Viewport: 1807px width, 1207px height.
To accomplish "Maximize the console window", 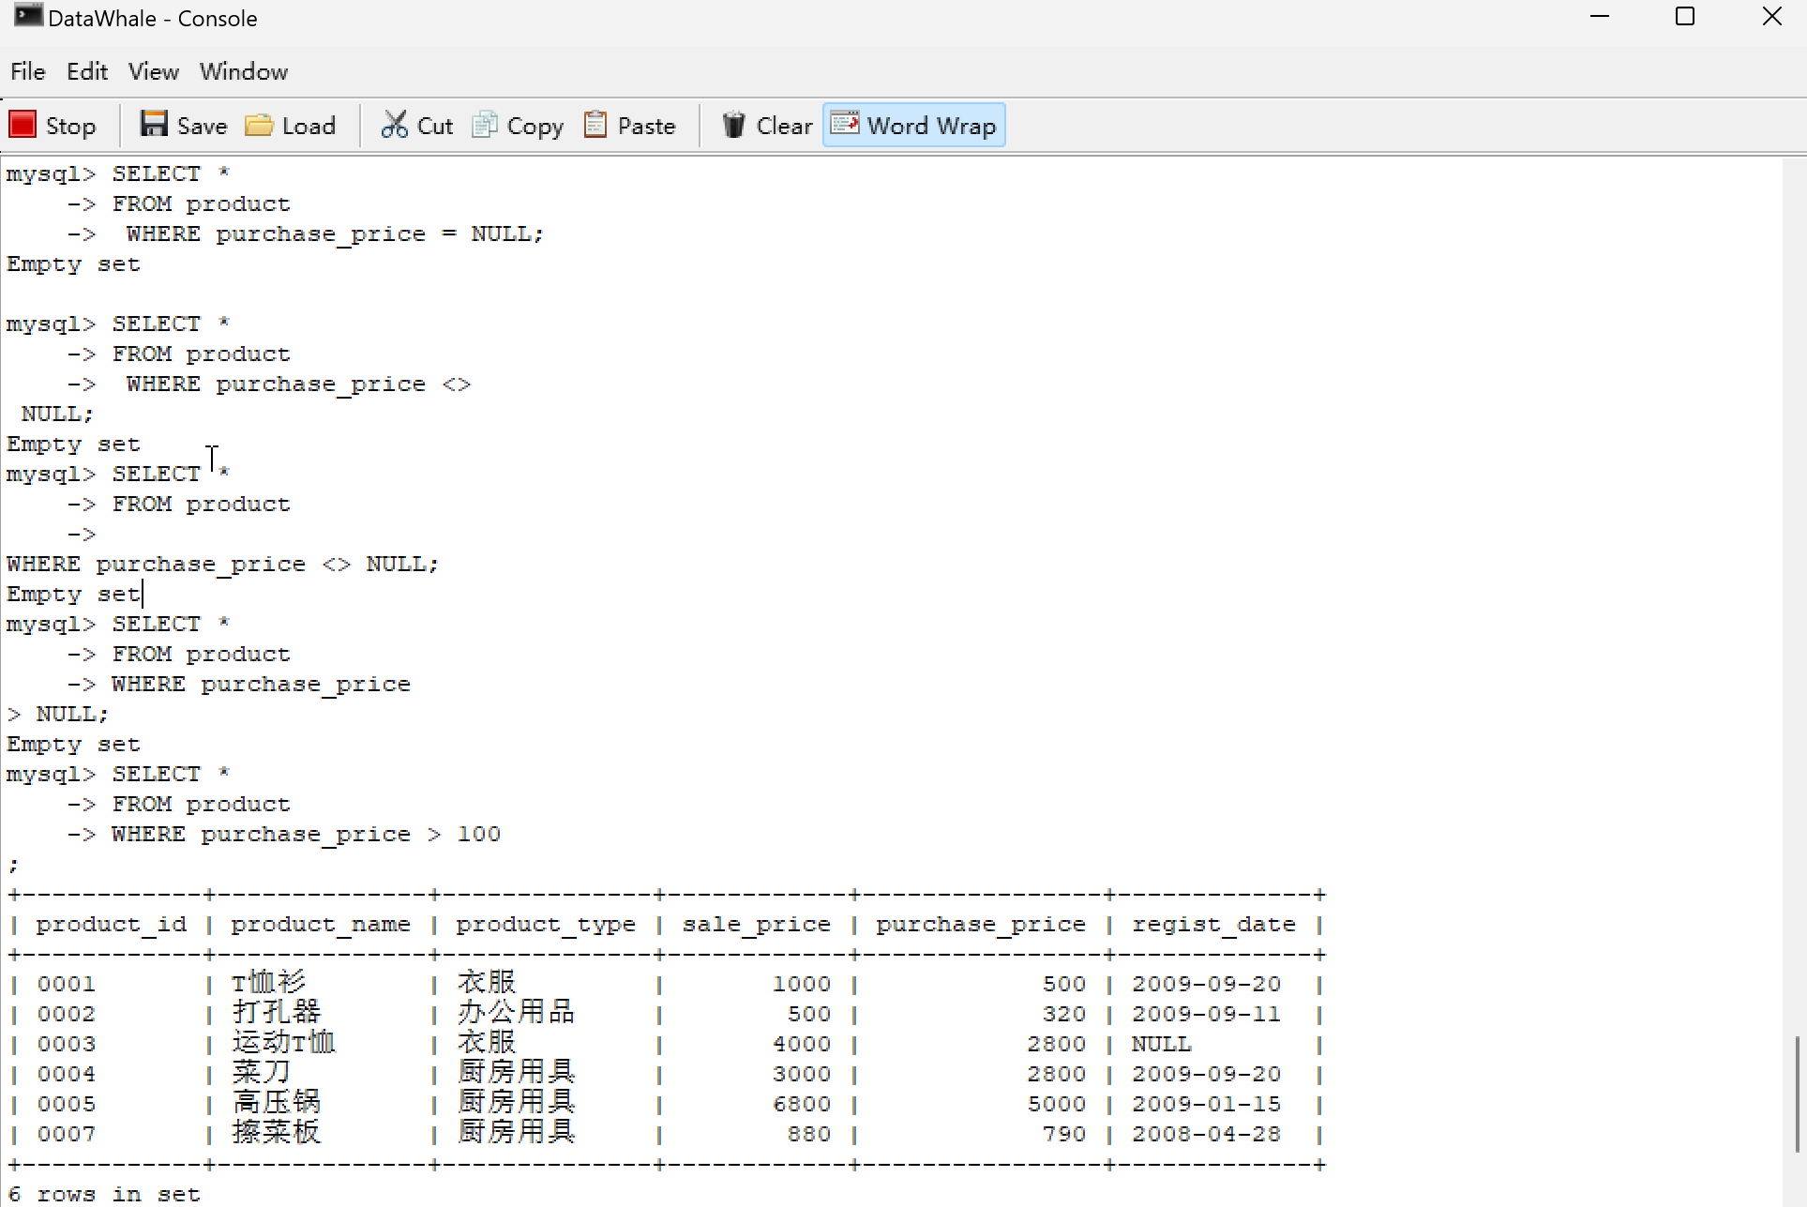I will [1684, 17].
